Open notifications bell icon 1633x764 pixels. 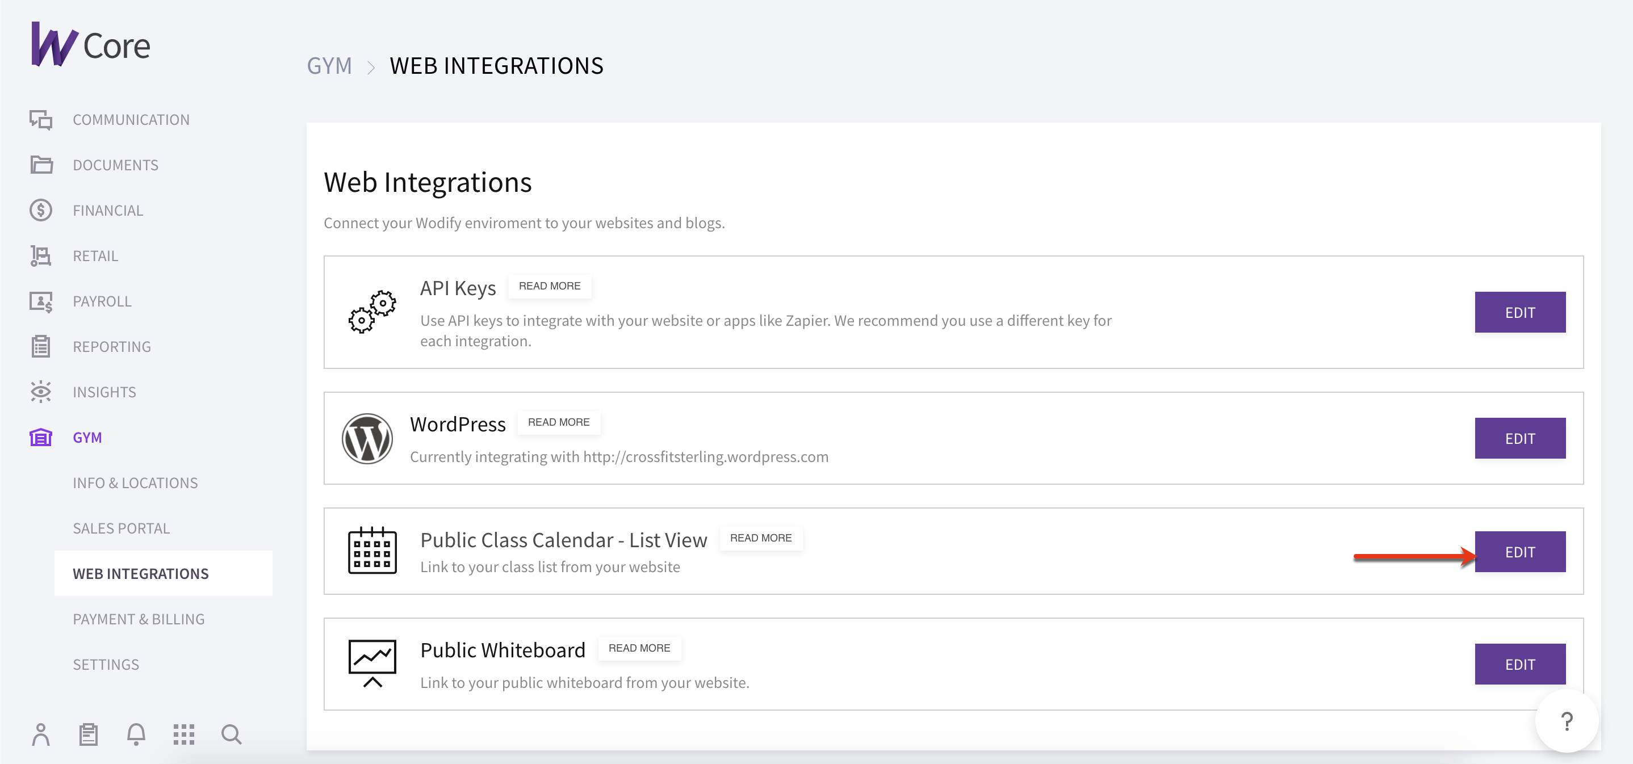pos(136,735)
